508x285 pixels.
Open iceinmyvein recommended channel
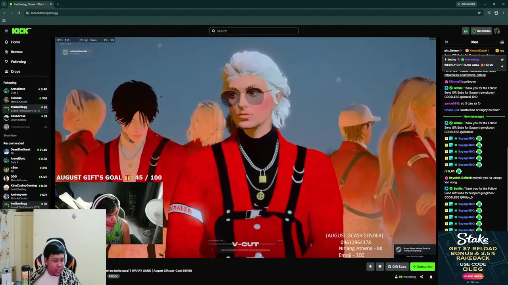25,196
